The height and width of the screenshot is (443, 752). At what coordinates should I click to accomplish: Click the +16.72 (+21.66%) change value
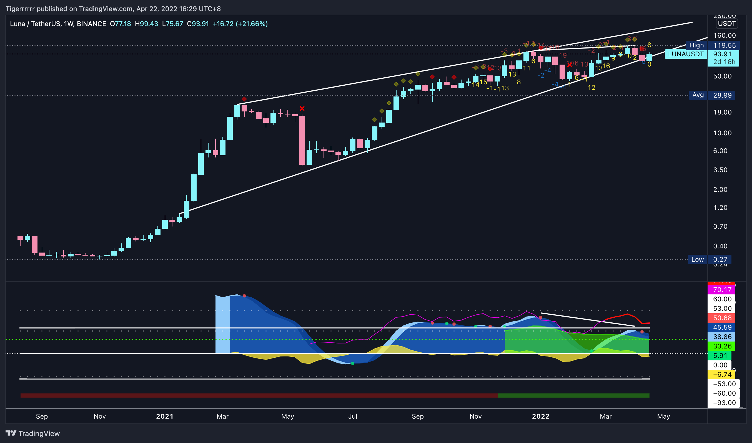click(x=240, y=24)
